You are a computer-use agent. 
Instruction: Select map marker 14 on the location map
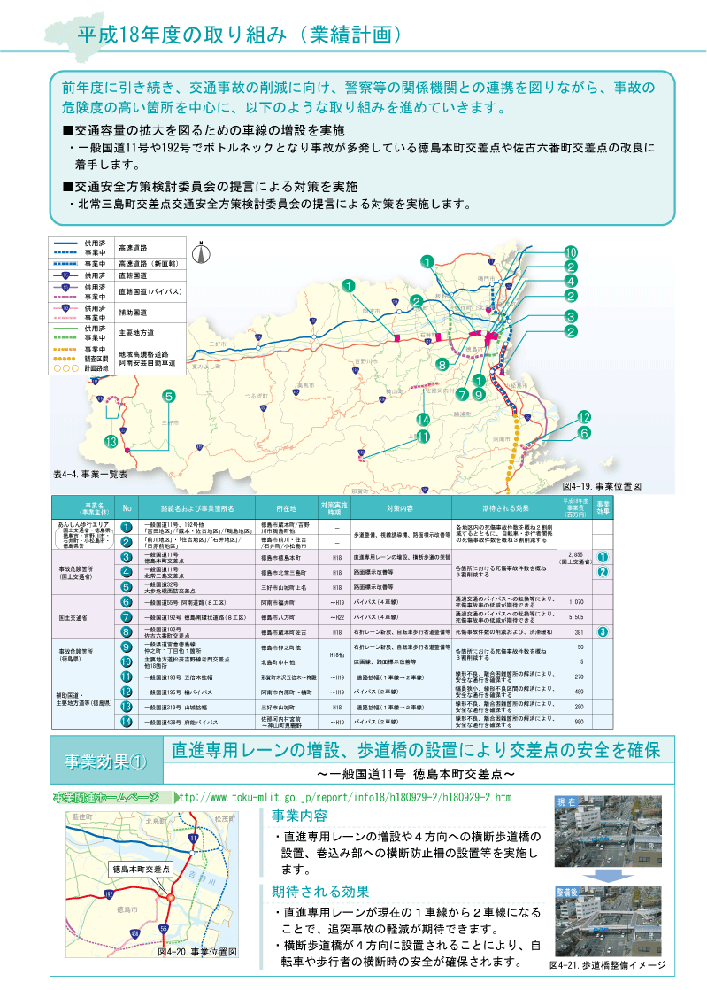[423, 419]
